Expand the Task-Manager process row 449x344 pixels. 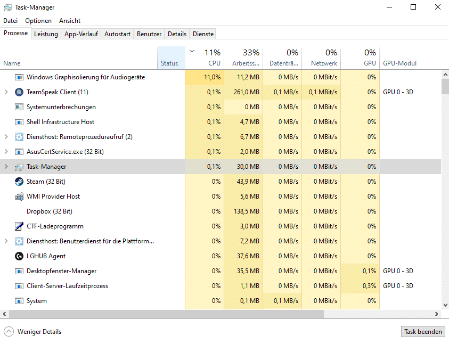[x=6, y=167]
